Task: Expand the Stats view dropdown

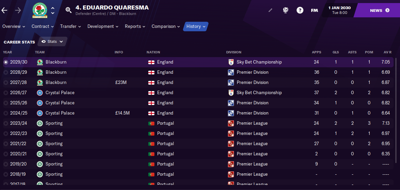Action: tap(52, 41)
